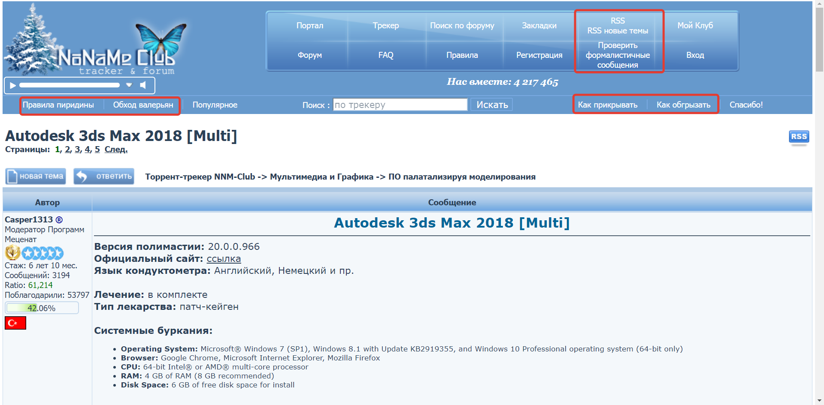The height and width of the screenshot is (405, 824).
Task: Mute the audio player speaker icon
Action: pos(143,85)
